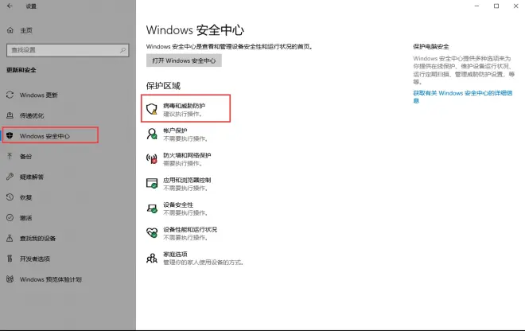This screenshot has height=331, width=525.
Task: Click the 查找设置 search input field
Action: point(68,50)
